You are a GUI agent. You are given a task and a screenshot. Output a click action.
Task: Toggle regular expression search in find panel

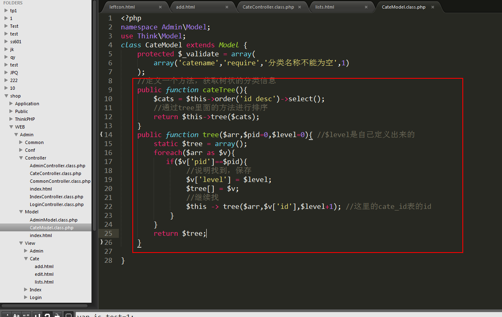tap(7, 315)
